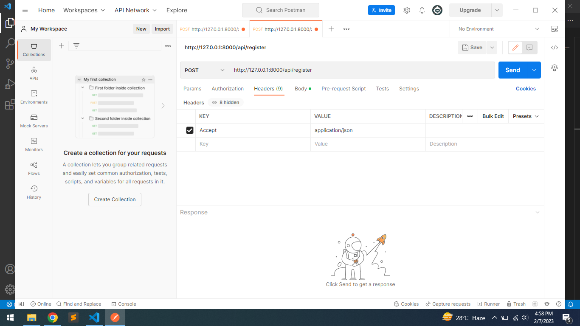This screenshot has width=580, height=326.
Task: Toggle the sidebar icon in the status bar
Action: tap(21, 304)
